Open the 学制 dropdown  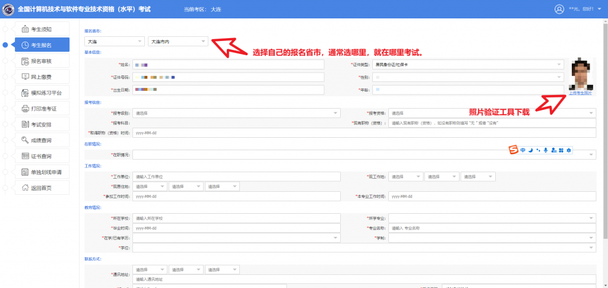click(x=492, y=238)
